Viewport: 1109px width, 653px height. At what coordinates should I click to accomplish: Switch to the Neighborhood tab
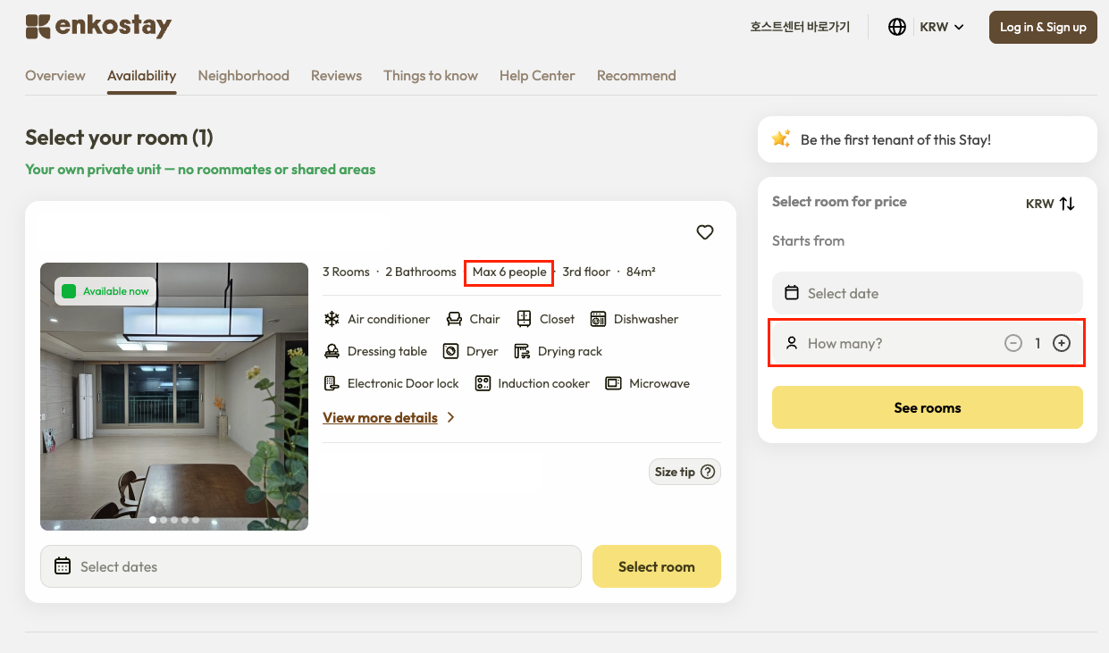[x=244, y=76]
